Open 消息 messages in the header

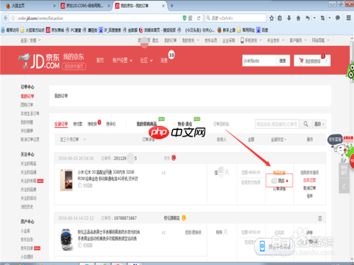(164, 61)
